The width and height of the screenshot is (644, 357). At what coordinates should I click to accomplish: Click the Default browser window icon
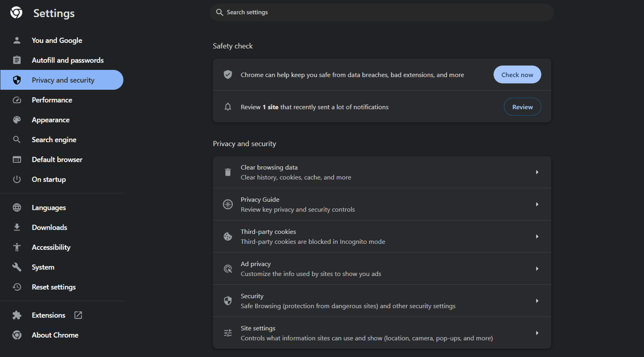(x=17, y=159)
